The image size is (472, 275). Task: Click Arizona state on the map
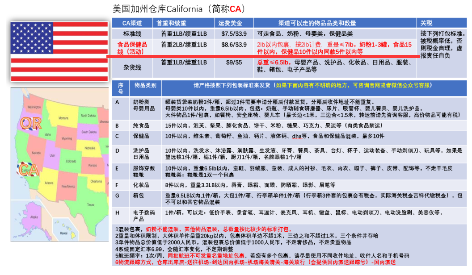click(x=49, y=183)
